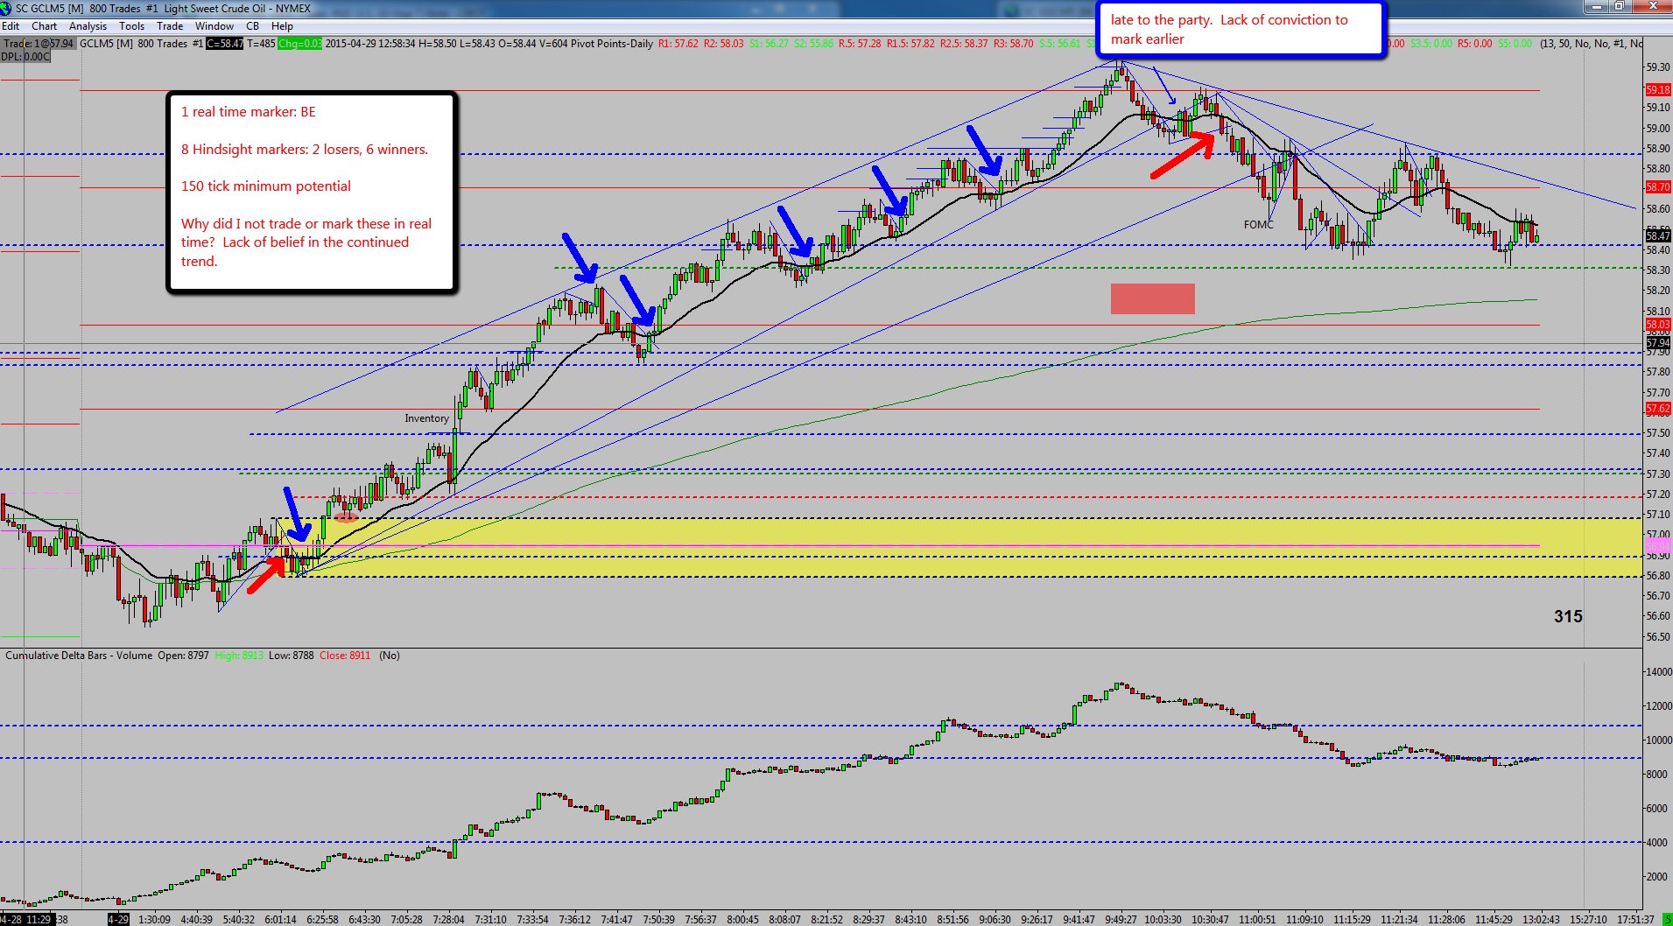
Task: Click the S2: 55.86 pivot header value
Action: coord(814,44)
